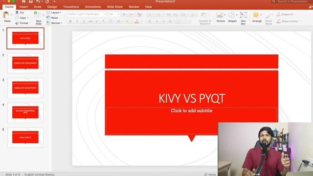The image size is (313, 176).
Task: Click the Redo icon in title bar
Action: [x=47, y=1]
